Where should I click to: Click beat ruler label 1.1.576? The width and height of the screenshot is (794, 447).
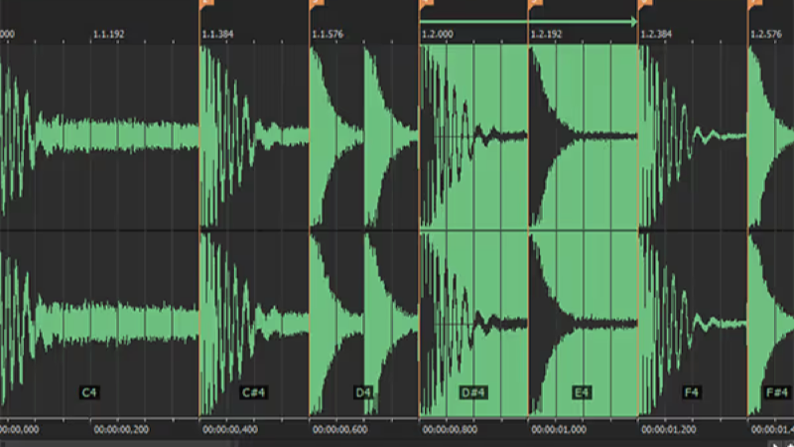328,34
